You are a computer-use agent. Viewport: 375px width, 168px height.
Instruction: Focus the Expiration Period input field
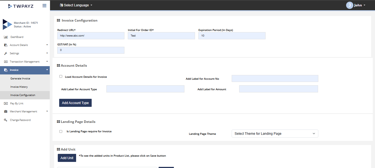pos(232,36)
